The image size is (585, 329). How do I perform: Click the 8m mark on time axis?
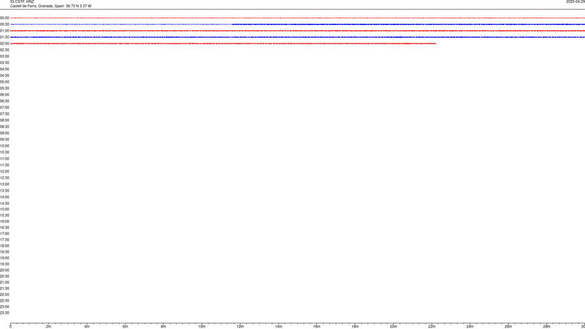(163, 327)
